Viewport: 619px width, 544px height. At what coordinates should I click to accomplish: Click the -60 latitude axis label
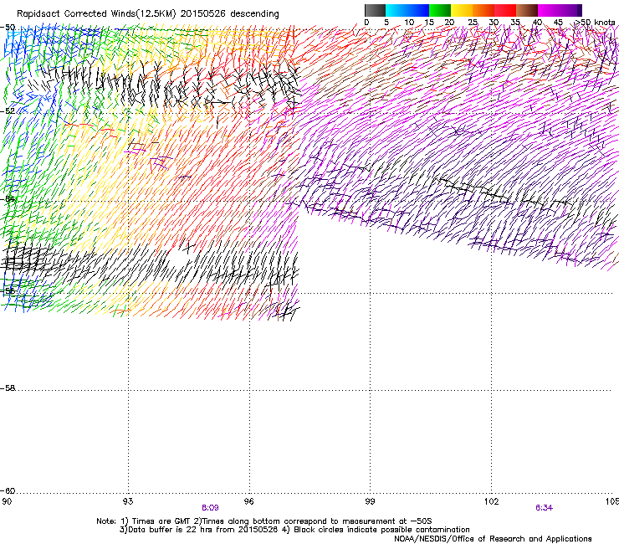tap(8, 490)
